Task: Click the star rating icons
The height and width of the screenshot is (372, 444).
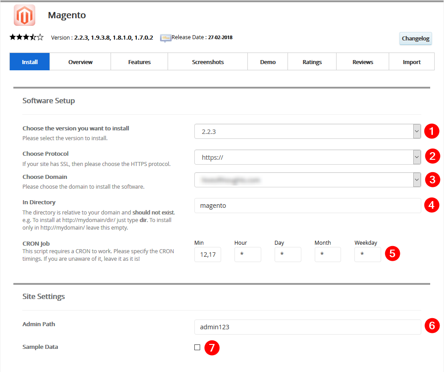Action: click(27, 37)
